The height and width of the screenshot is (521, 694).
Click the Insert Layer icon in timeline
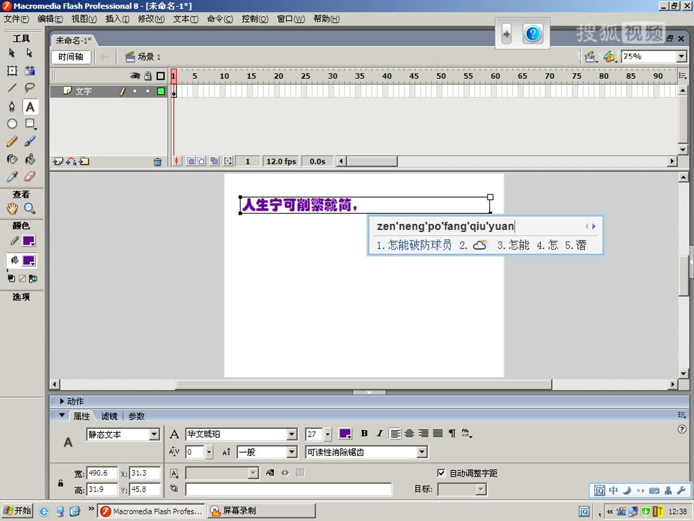pyautogui.click(x=58, y=162)
